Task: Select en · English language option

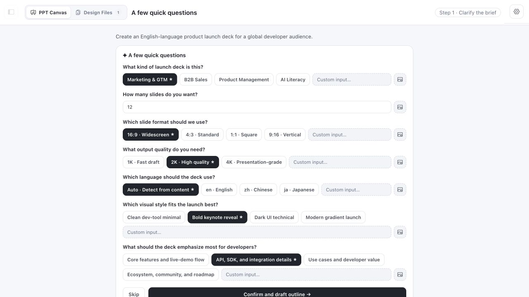Action: pos(219,190)
